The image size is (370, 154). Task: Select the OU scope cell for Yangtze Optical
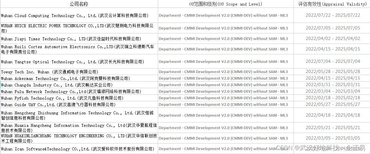coord(226,62)
